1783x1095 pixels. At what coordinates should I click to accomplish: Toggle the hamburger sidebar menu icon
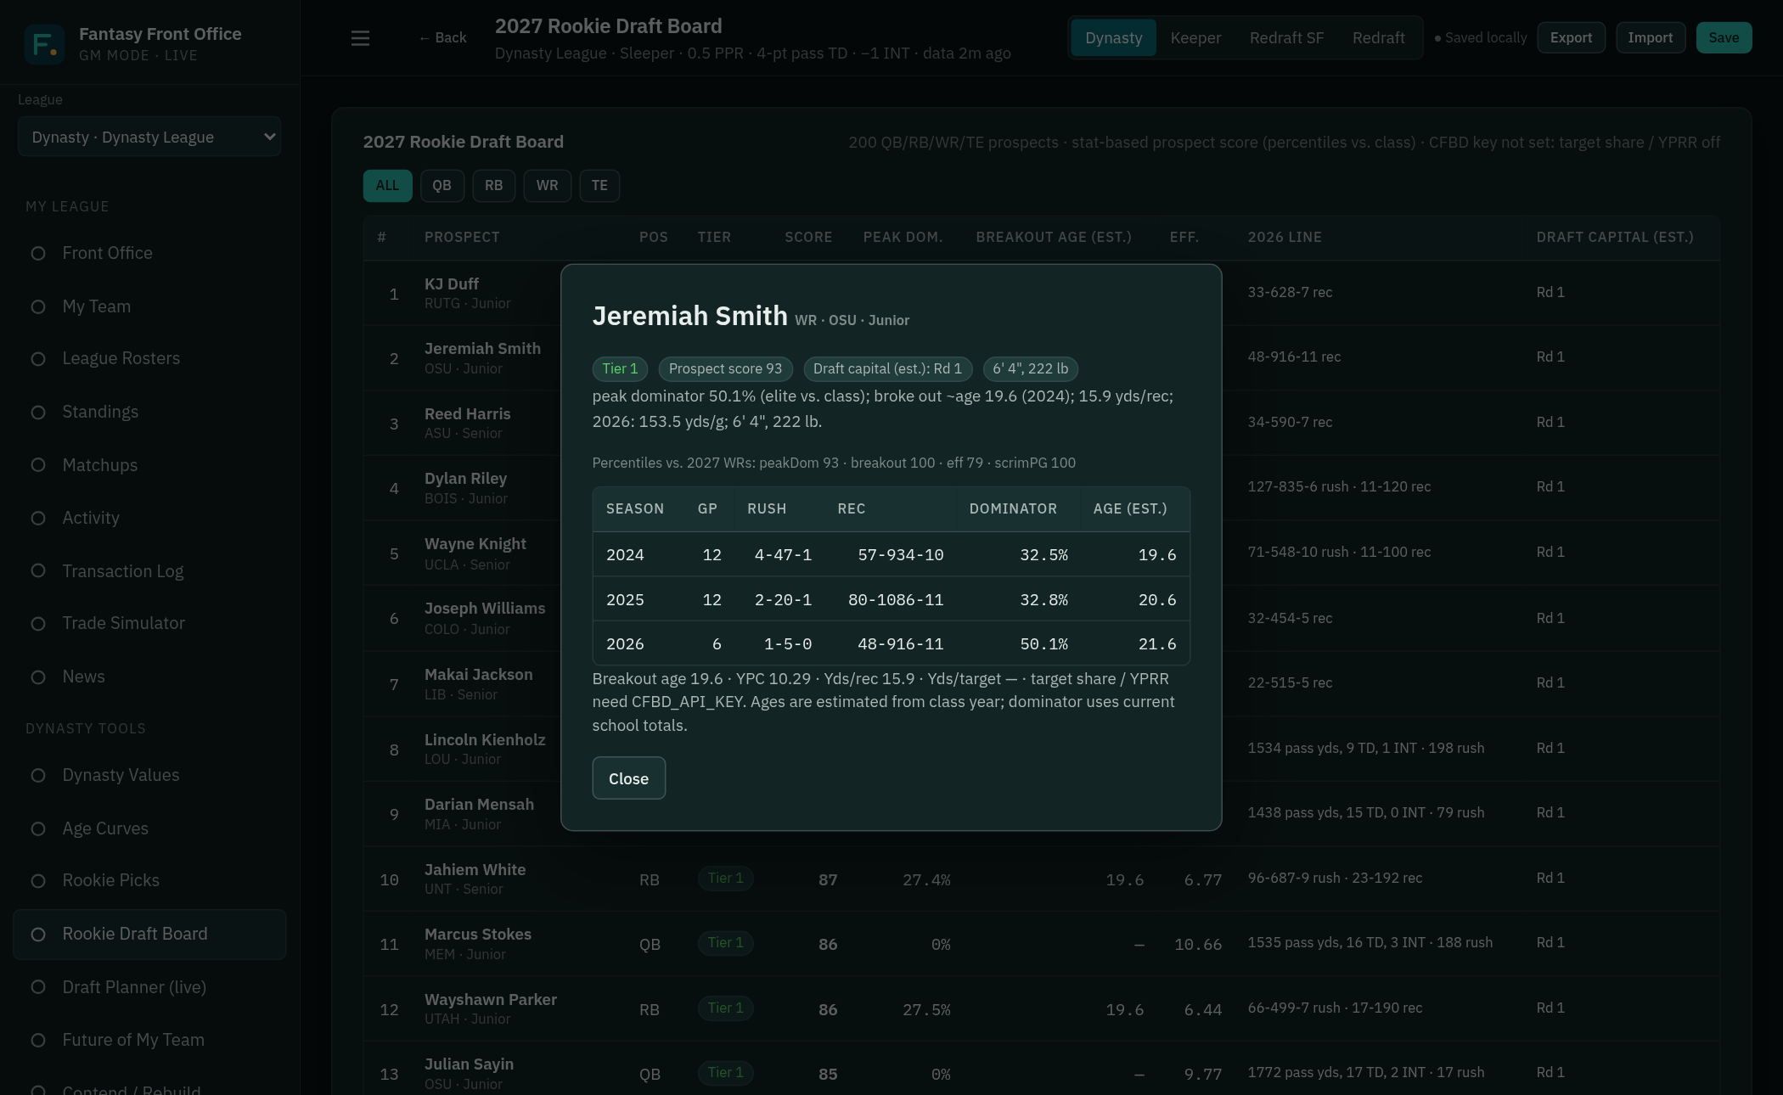tap(360, 38)
